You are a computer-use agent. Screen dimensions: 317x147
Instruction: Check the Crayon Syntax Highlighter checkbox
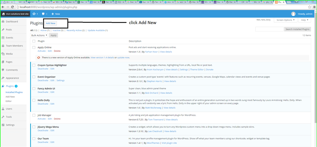tap(34, 65)
